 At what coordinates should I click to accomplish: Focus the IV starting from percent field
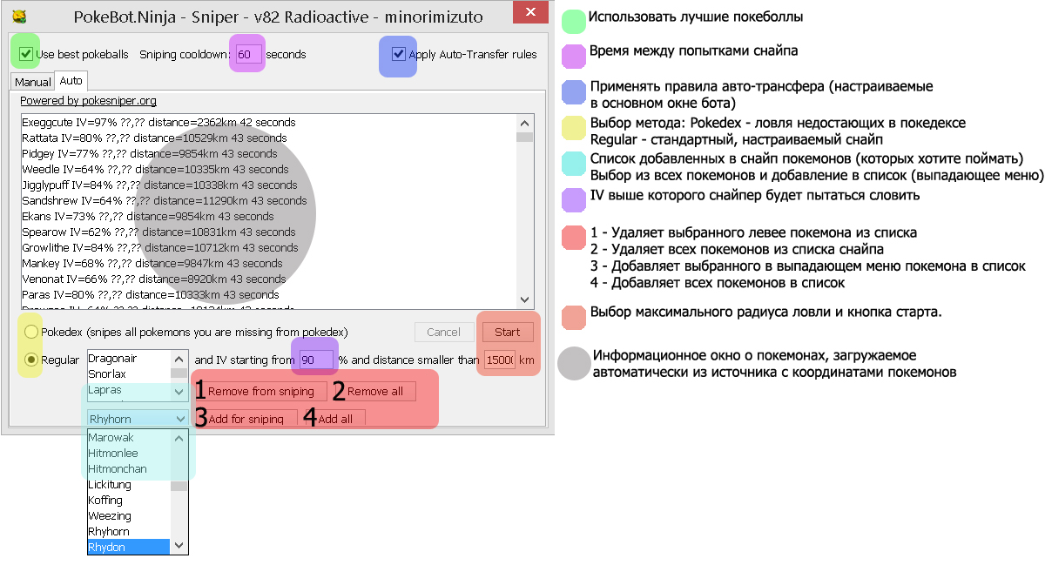coord(317,360)
